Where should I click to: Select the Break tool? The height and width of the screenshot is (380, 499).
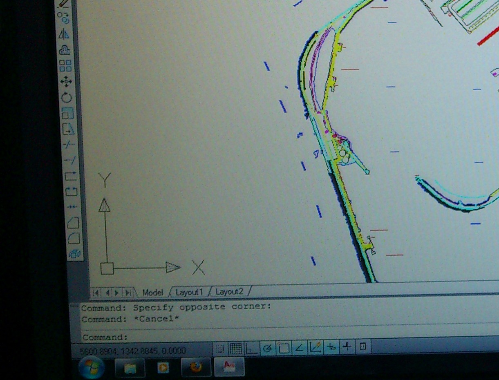pyautogui.click(x=71, y=191)
